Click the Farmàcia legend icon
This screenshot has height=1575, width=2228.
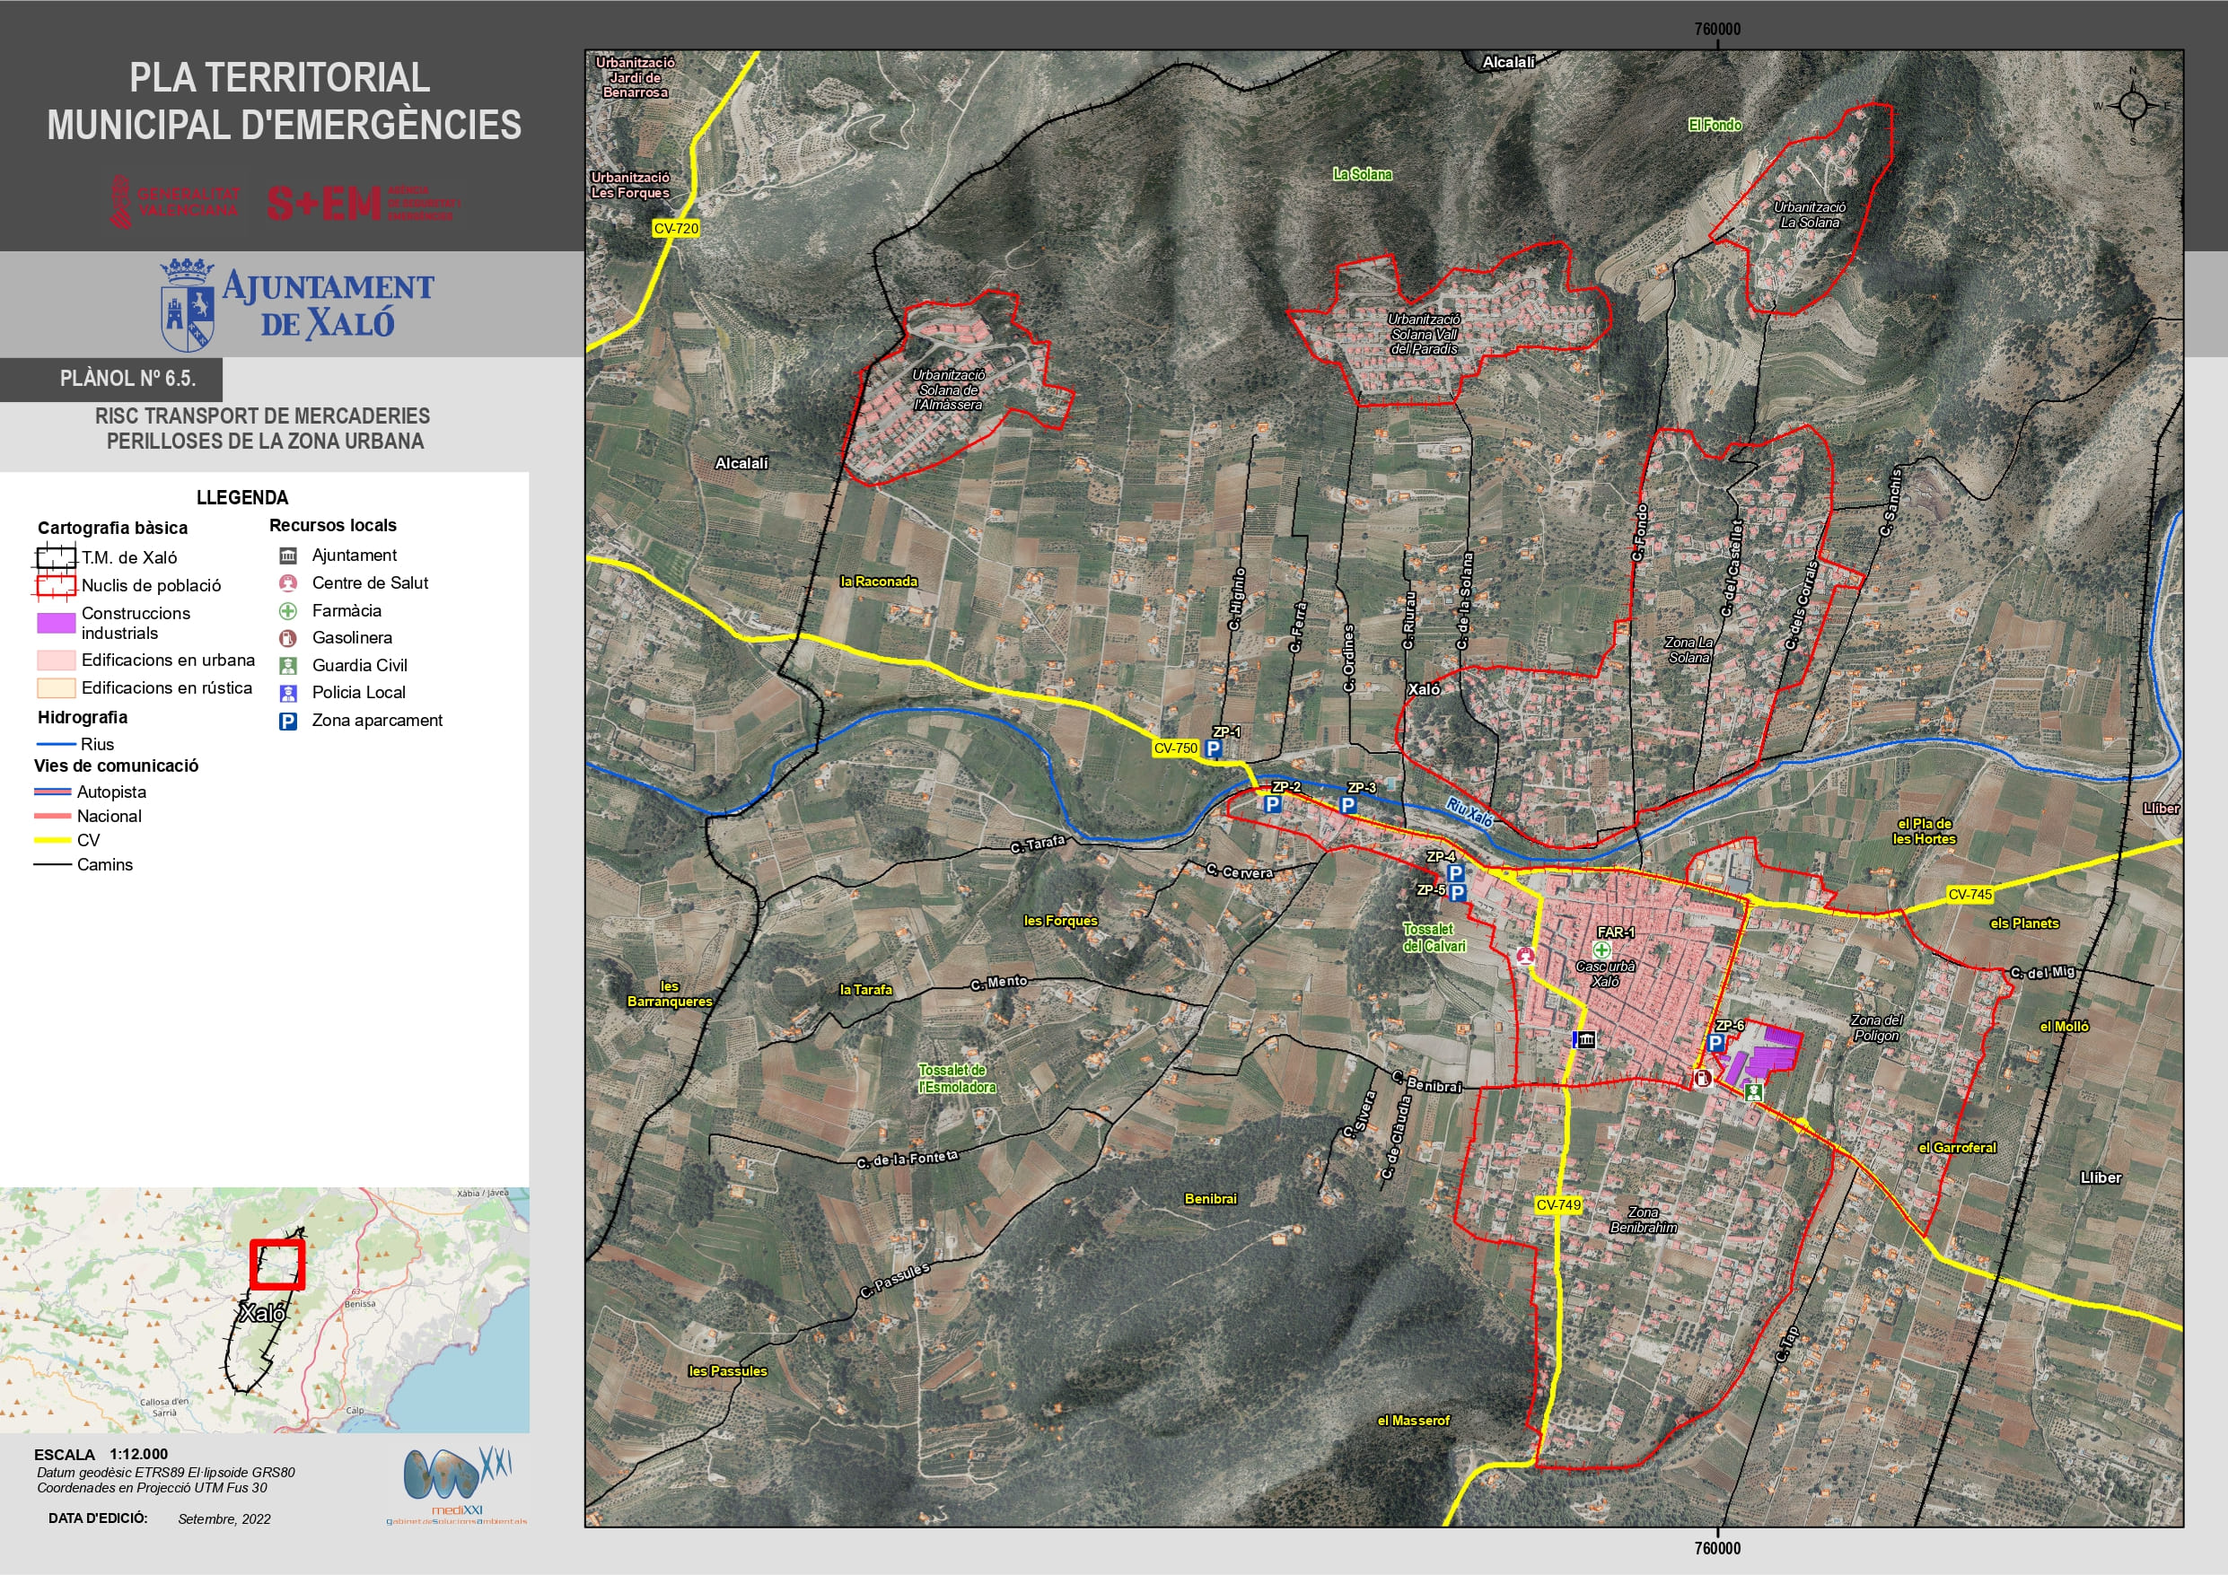click(x=288, y=611)
